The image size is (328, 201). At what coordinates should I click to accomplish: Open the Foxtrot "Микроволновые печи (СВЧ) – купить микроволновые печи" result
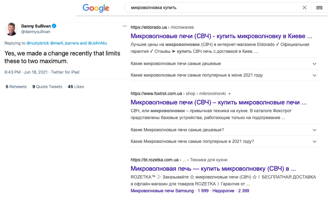click(219, 102)
